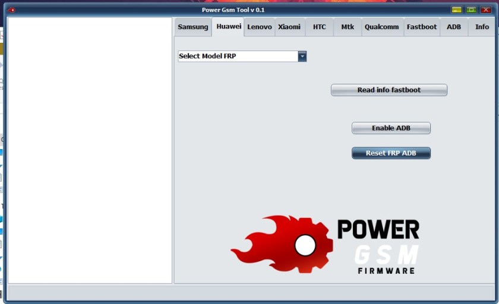Click the Enable ADB button
Screen dimensions: 499x304
[x=391, y=128]
